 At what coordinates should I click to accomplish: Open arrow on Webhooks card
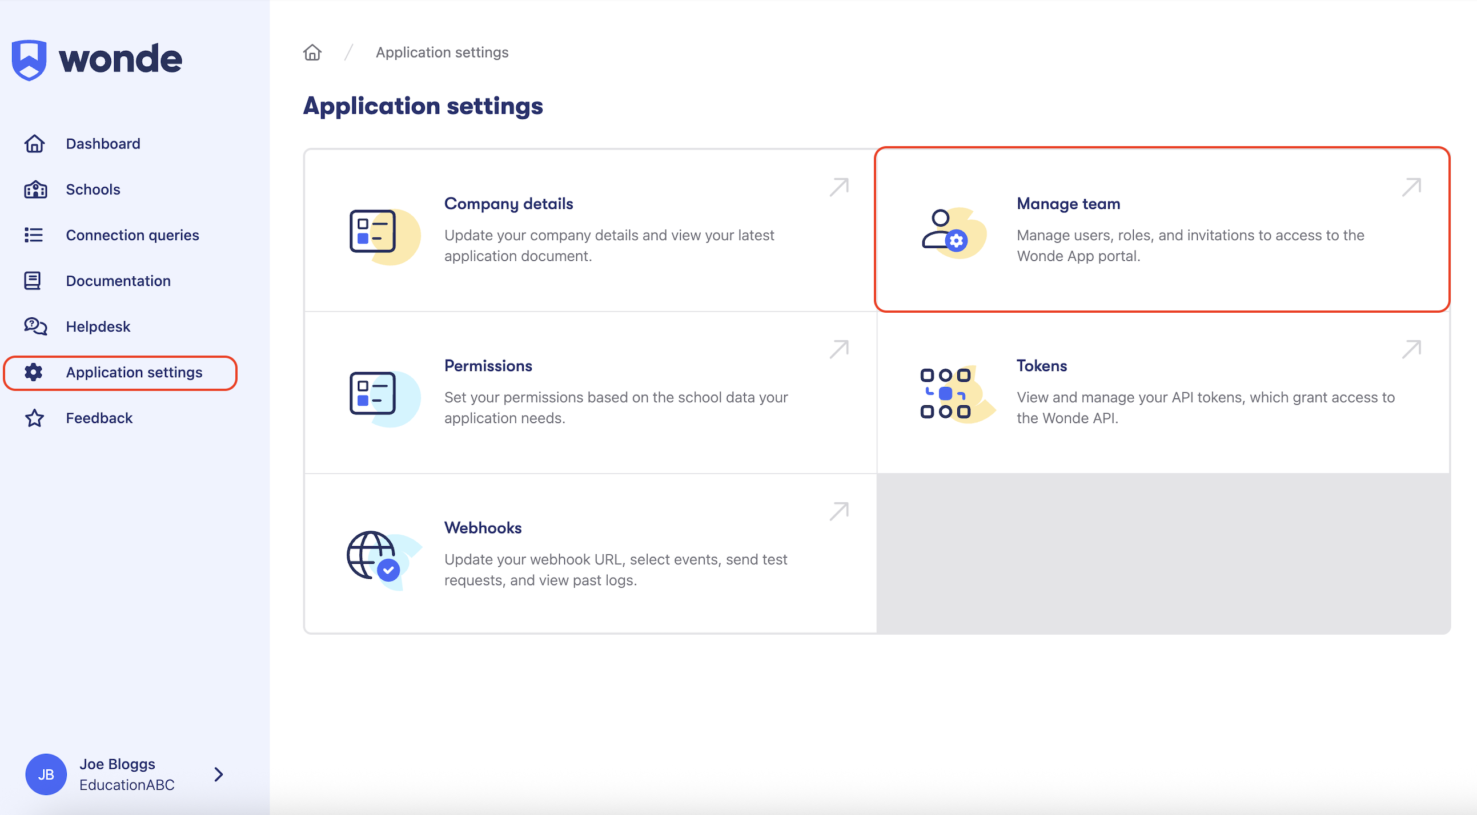coord(839,511)
